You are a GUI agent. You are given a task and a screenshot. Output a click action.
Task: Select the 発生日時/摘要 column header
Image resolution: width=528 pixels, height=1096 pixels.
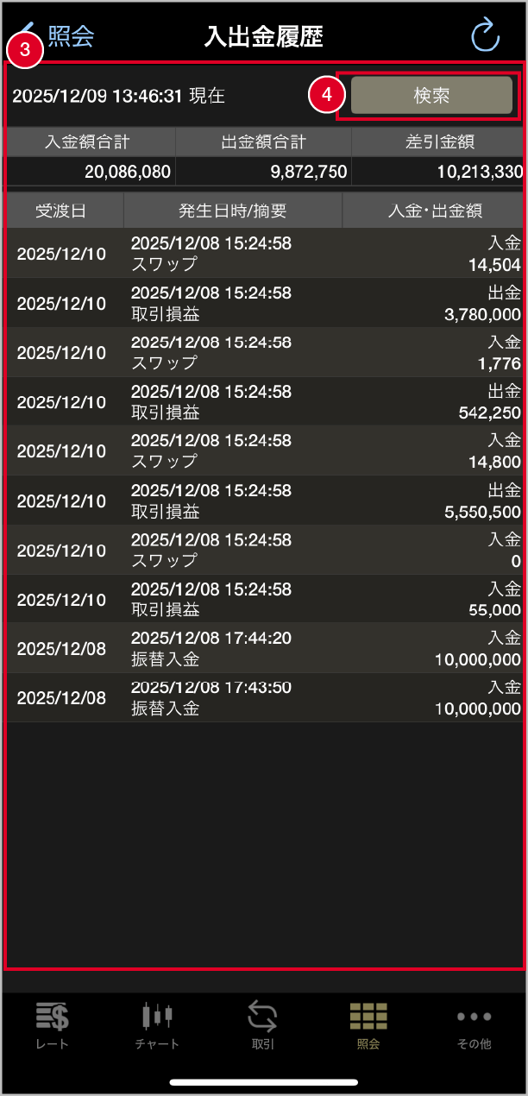[x=233, y=210]
